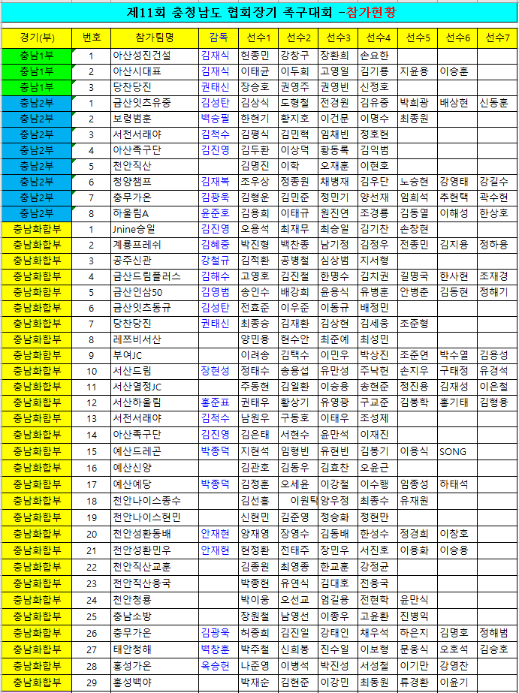
Task: Select the 참가팀명 header cell
Action: [x=155, y=38]
